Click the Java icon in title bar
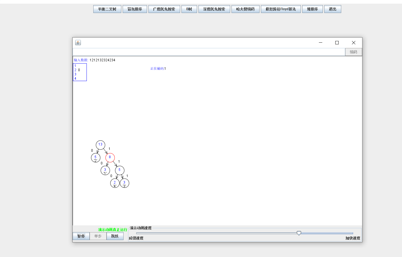Screen dimensions: 402x257 [x=78, y=43]
